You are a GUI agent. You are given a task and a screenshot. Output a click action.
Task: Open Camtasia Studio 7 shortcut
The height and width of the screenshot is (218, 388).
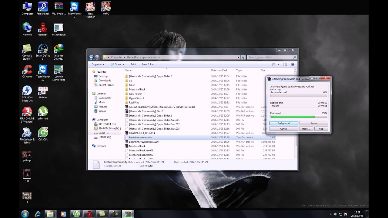point(27,52)
